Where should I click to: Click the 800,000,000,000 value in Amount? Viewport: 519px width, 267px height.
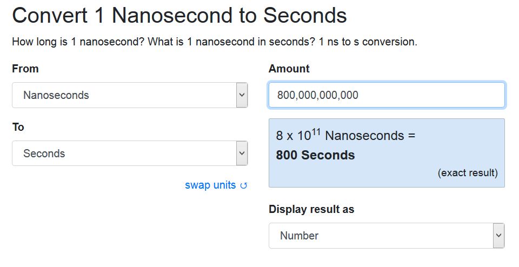click(318, 95)
